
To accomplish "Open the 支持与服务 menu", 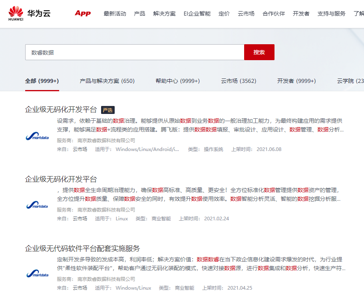I will [x=332, y=14].
